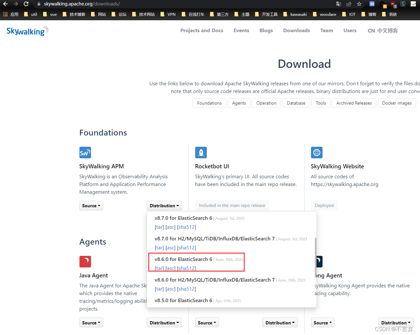This screenshot has width=420, height=335.
Task: Open the CN 中文博客 link
Action: click(x=383, y=31)
